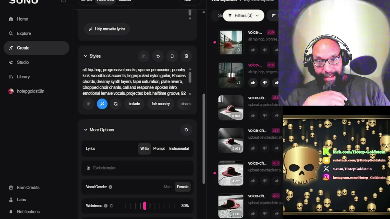Click the blue magic wand enhance button
390x219 pixels.
pos(102,104)
